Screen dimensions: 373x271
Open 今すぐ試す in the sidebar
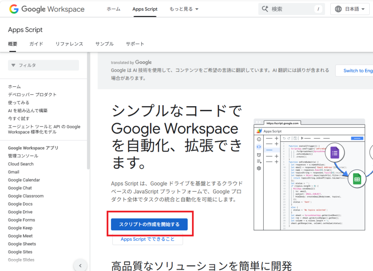tap(19, 119)
